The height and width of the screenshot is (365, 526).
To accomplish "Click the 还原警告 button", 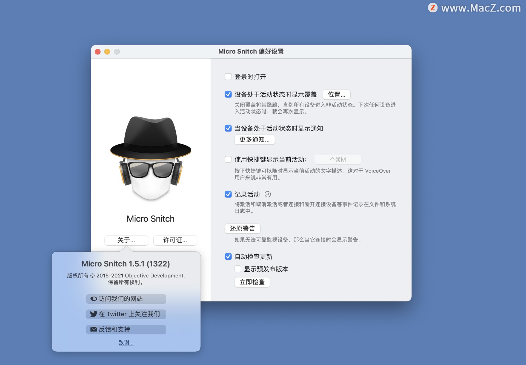I will coord(242,228).
